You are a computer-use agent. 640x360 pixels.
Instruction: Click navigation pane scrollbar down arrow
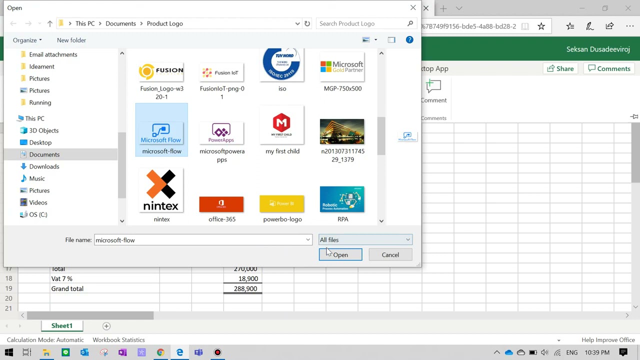pos(122,221)
